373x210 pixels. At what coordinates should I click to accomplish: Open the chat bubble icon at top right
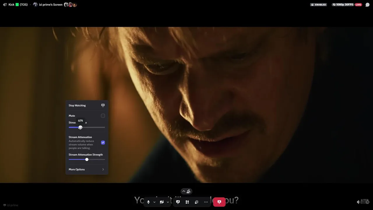[367, 5]
